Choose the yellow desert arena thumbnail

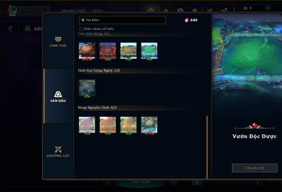click(x=128, y=51)
